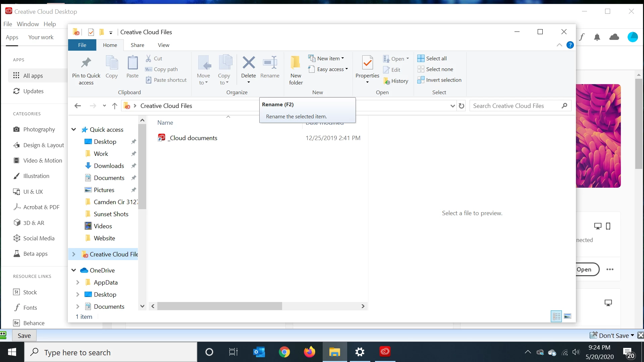
Task: Click the Save button at bottom left
Action: coord(24,336)
